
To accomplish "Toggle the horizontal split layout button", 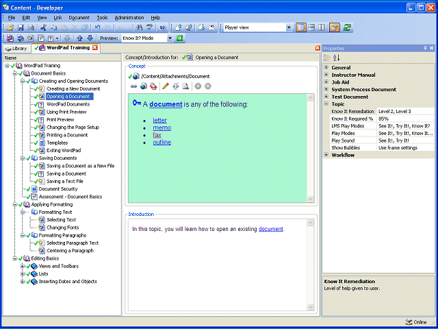I will (311, 27).
